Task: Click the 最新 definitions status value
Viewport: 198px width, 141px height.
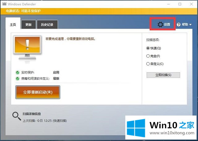Action: click(x=56, y=79)
